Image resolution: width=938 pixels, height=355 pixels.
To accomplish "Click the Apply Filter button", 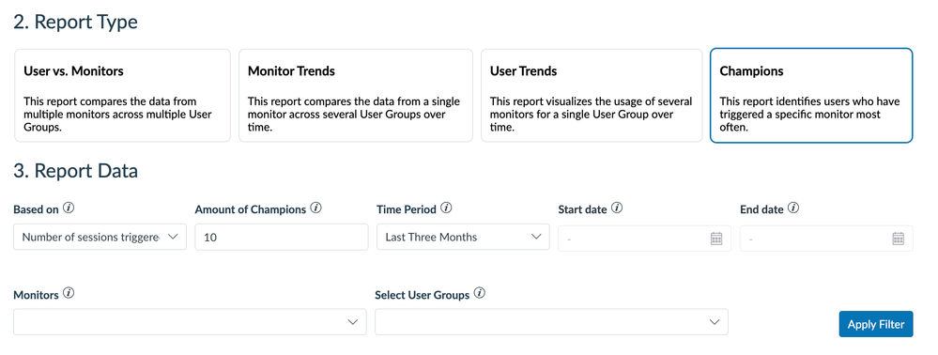I will click(x=876, y=324).
